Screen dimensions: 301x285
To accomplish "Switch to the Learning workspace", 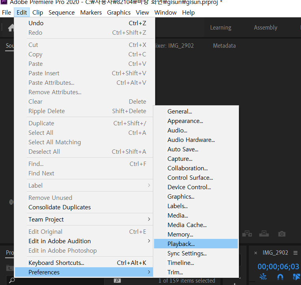I will [220, 28].
